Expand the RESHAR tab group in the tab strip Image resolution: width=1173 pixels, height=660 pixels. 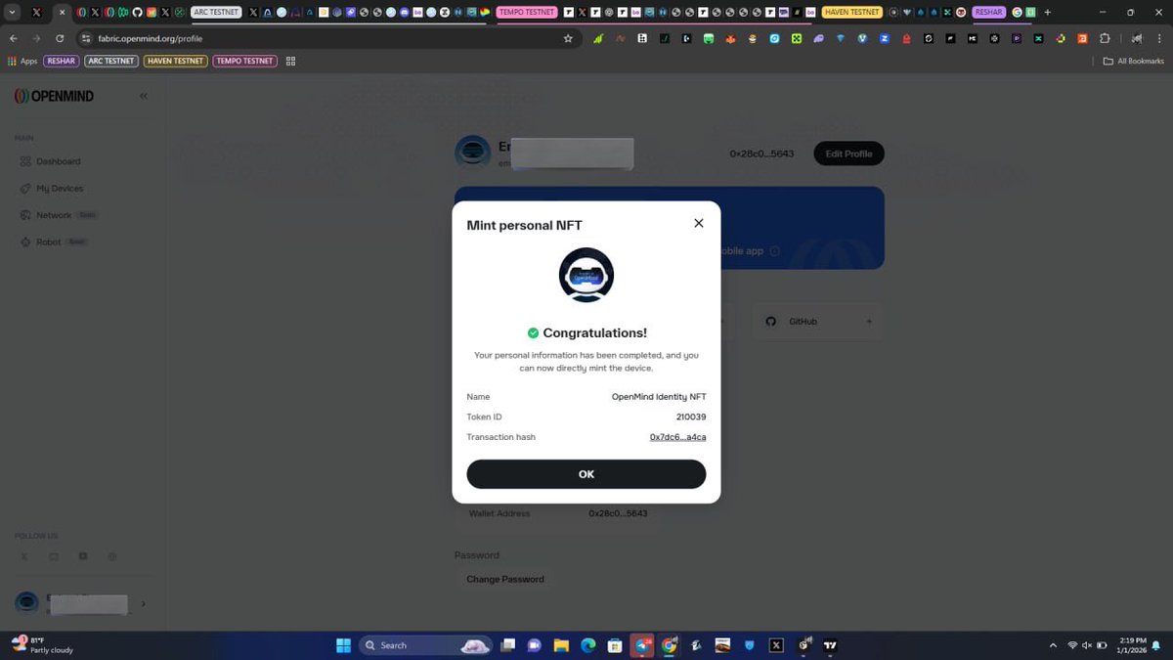(988, 13)
